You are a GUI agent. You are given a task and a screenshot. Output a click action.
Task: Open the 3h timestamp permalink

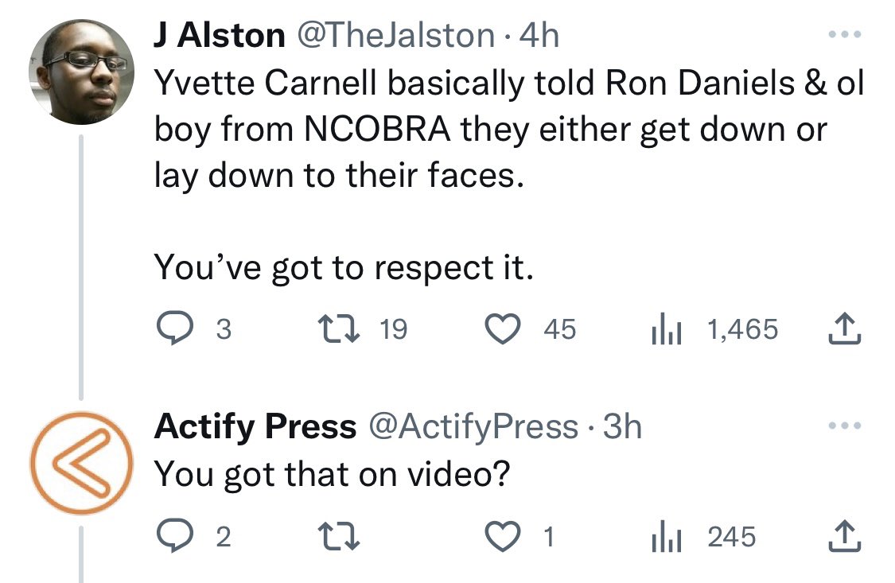pos(622,426)
